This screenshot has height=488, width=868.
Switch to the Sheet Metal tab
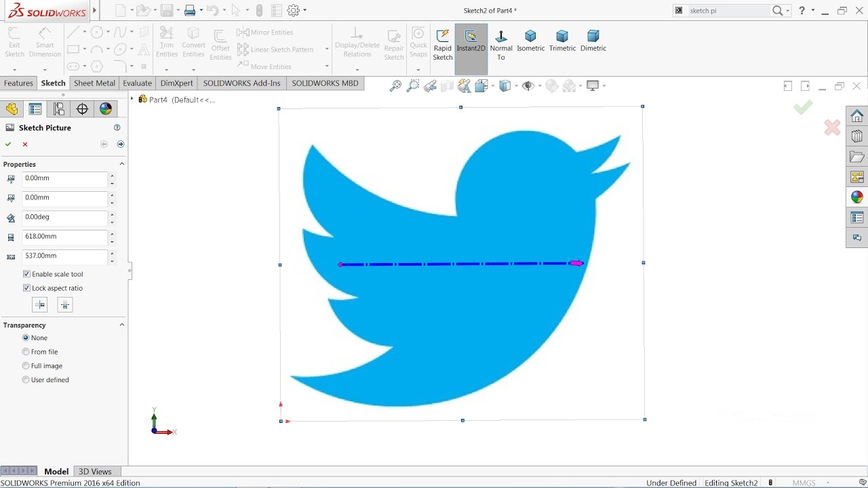coord(94,83)
